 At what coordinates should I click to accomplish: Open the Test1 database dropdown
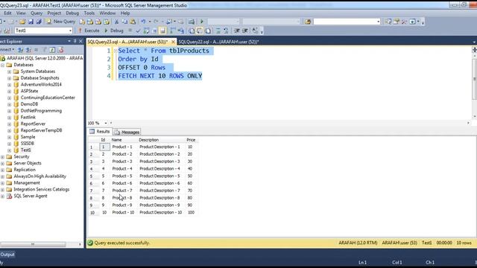pyautogui.click(x=70, y=31)
